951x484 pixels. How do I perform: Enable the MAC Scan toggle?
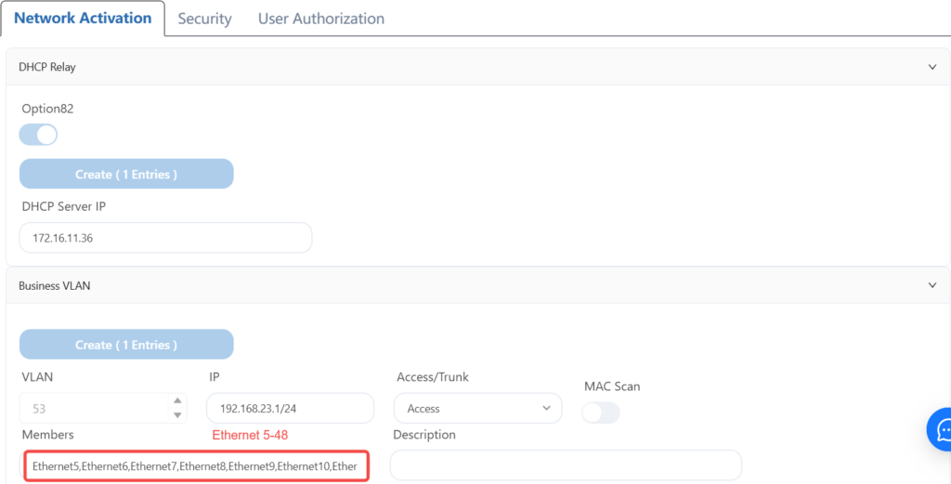pos(600,412)
